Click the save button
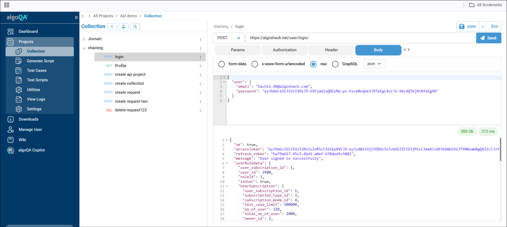 tap(468, 27)
